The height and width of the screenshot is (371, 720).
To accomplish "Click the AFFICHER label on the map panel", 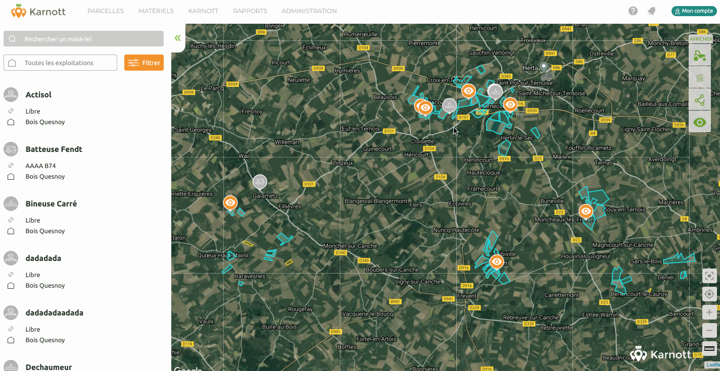I will coord(701,39).
